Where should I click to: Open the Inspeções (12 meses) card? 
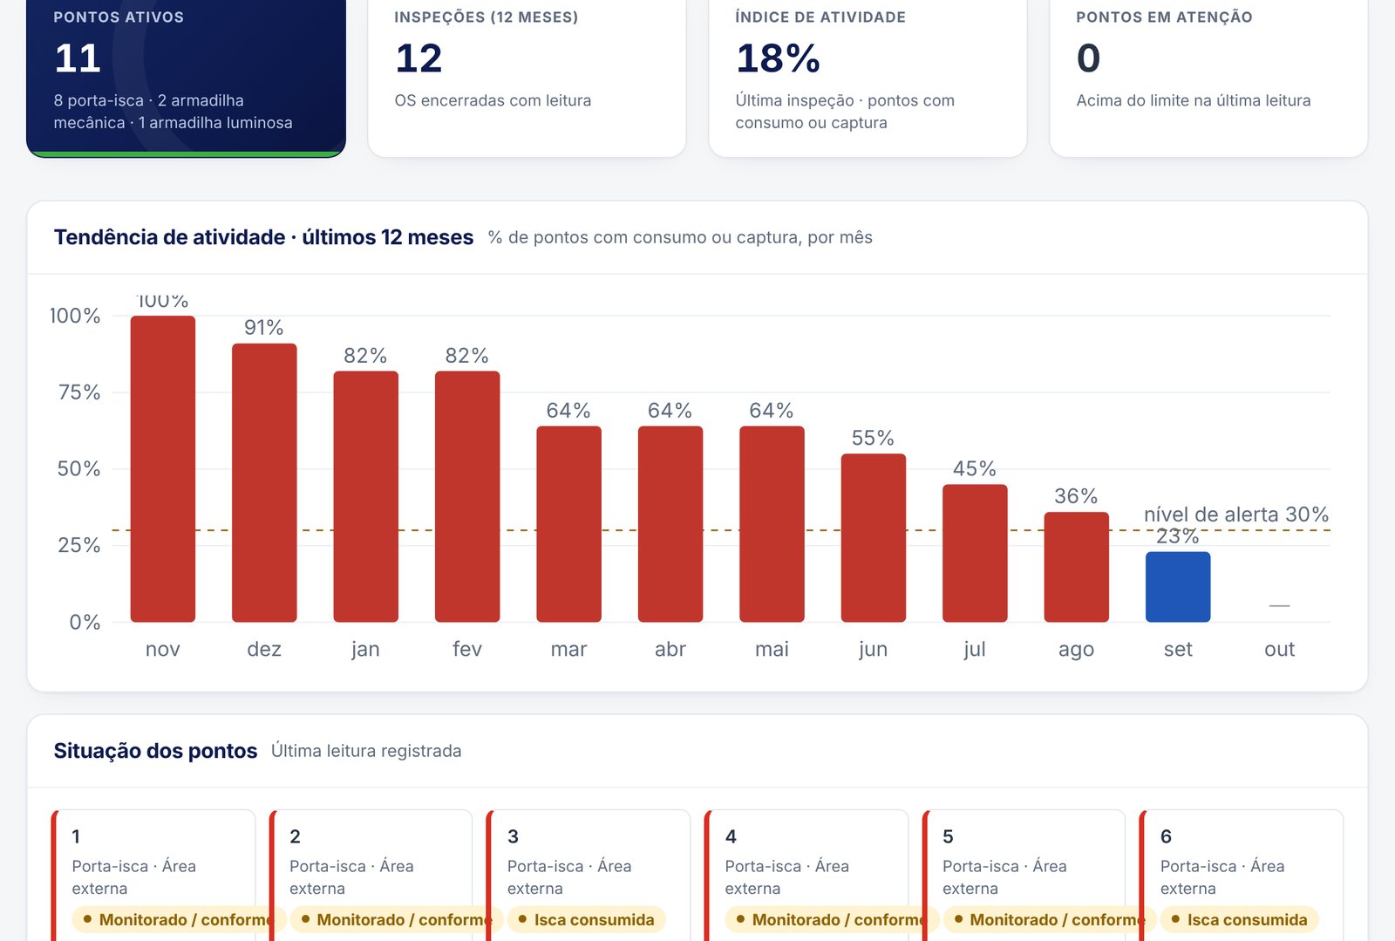tap(527, 78)
